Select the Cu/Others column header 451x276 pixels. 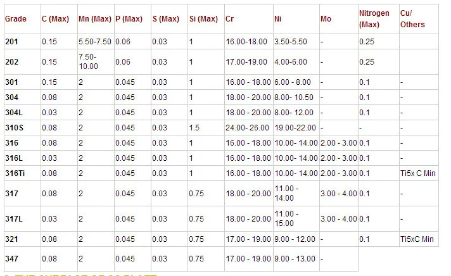point(412,18)
